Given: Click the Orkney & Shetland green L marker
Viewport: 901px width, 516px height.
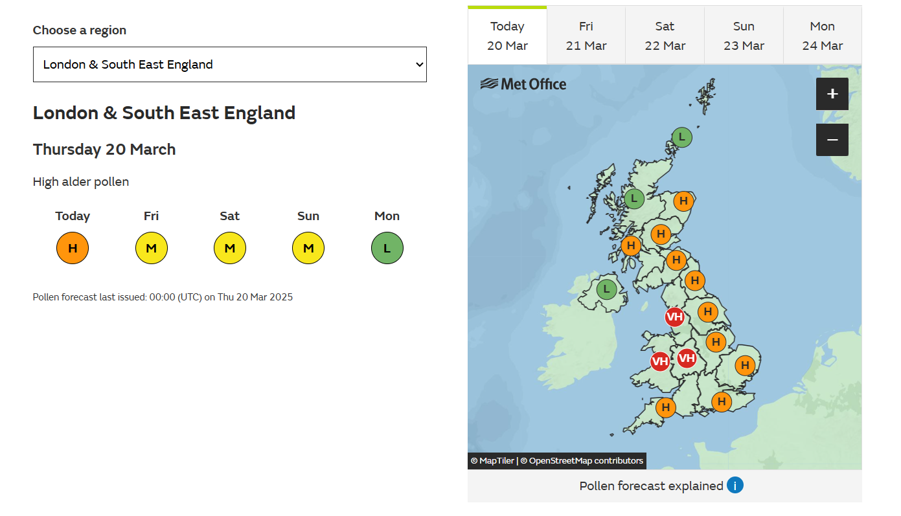Looking at the screenshot, I should pos(681,137).
